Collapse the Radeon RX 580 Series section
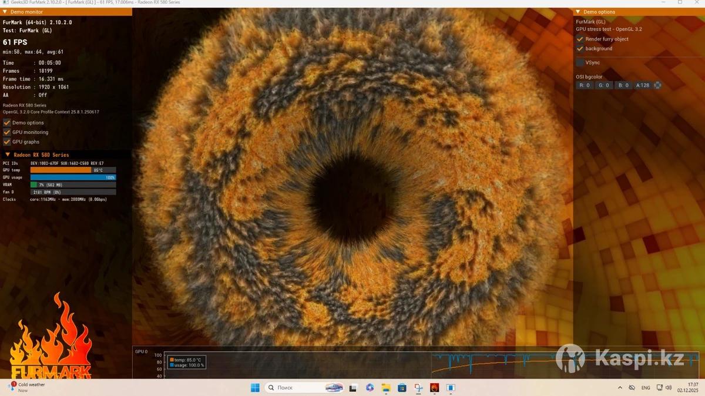Screen dimensions: 705x396 tap(8, 155)
